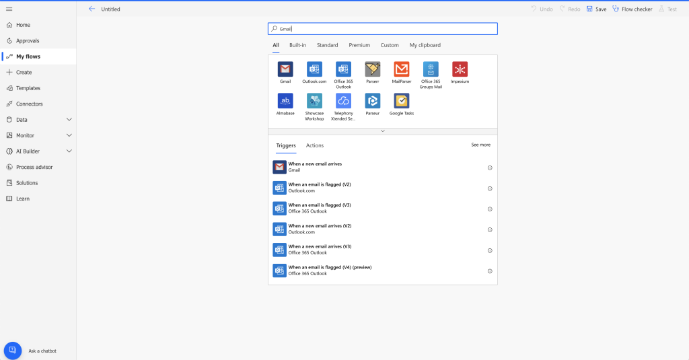The height and width of the screenshot is (360, 689).
Task: Expand the Monitor section chevron
Action: click(69, 135)
